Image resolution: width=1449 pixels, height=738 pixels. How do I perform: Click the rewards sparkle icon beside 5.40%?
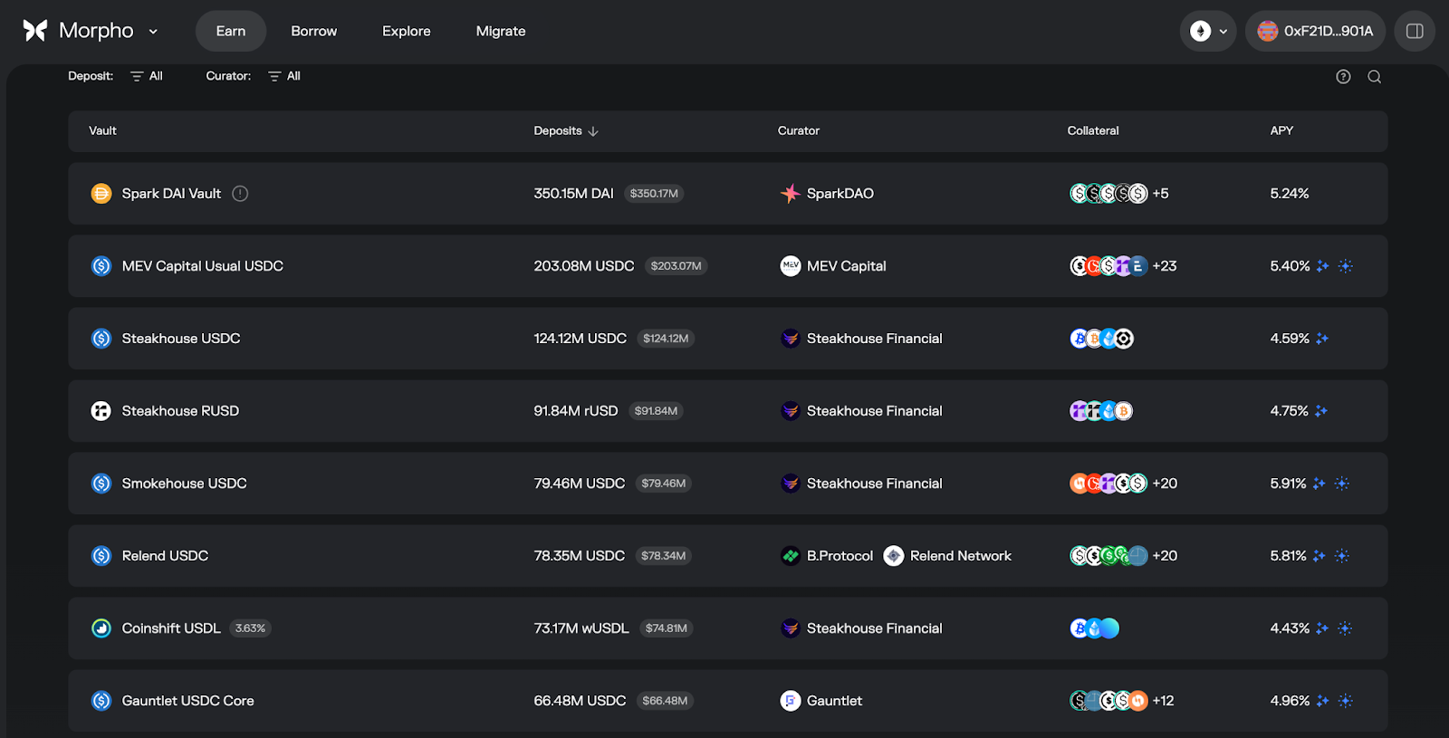[x=1323, y=266]
